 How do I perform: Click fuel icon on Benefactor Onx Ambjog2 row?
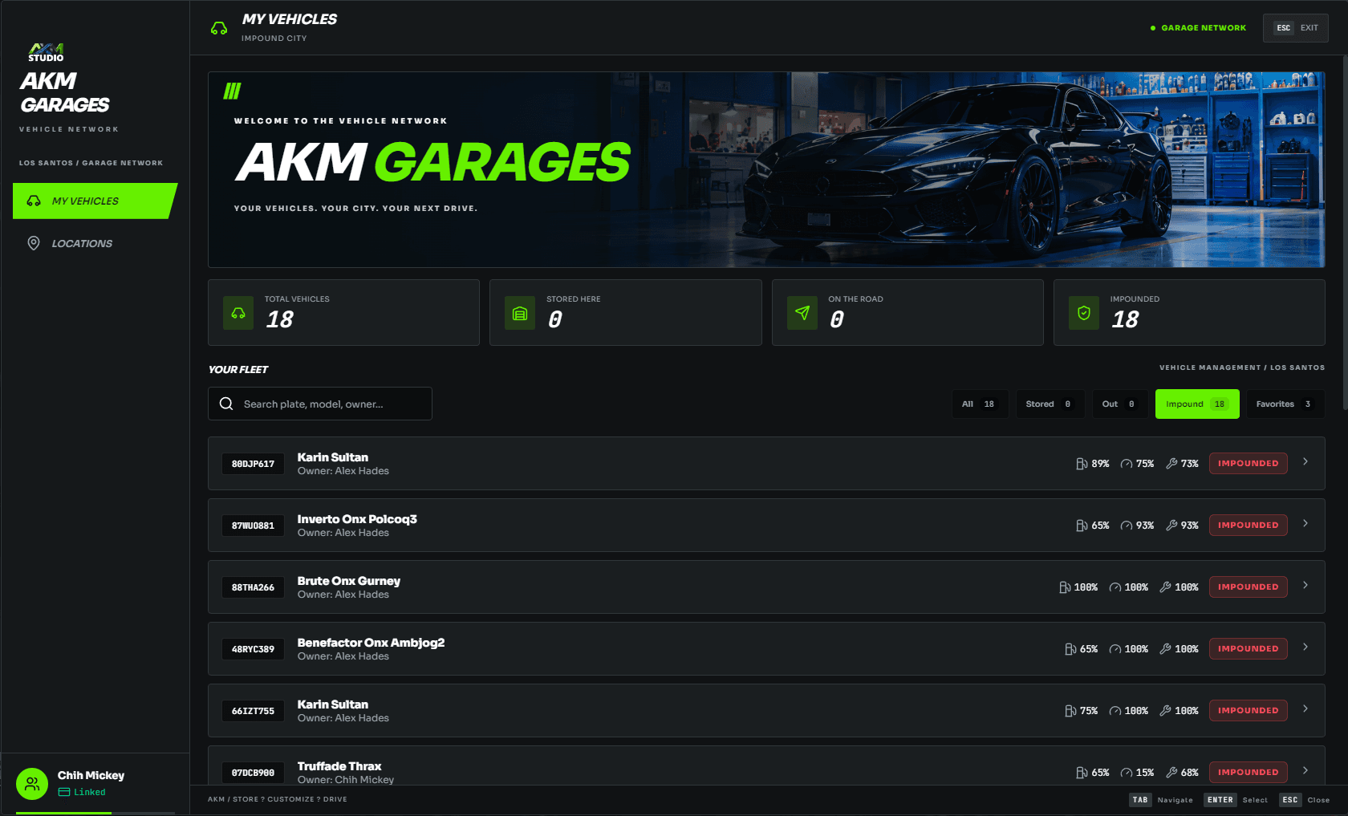pos(1070,649)
